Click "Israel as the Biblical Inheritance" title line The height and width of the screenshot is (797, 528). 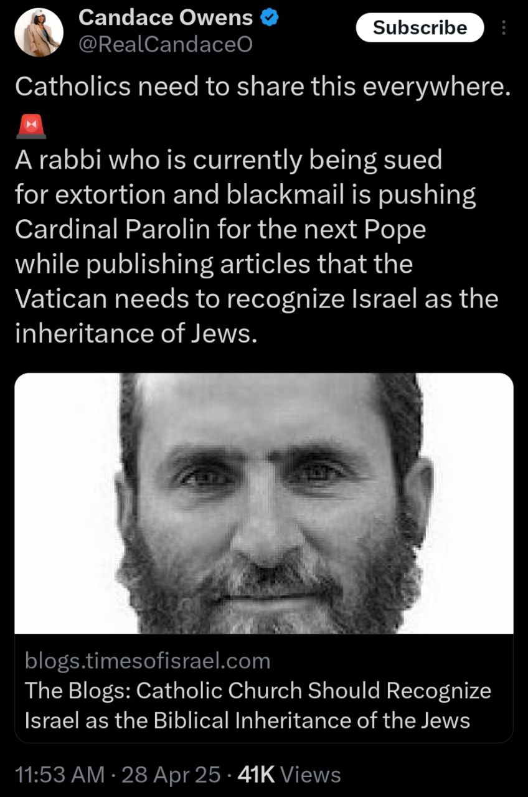[247, 720]
